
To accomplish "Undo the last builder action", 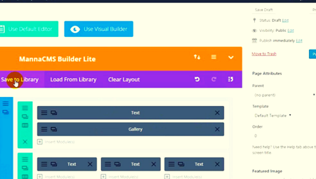I will tap(197, 79).
